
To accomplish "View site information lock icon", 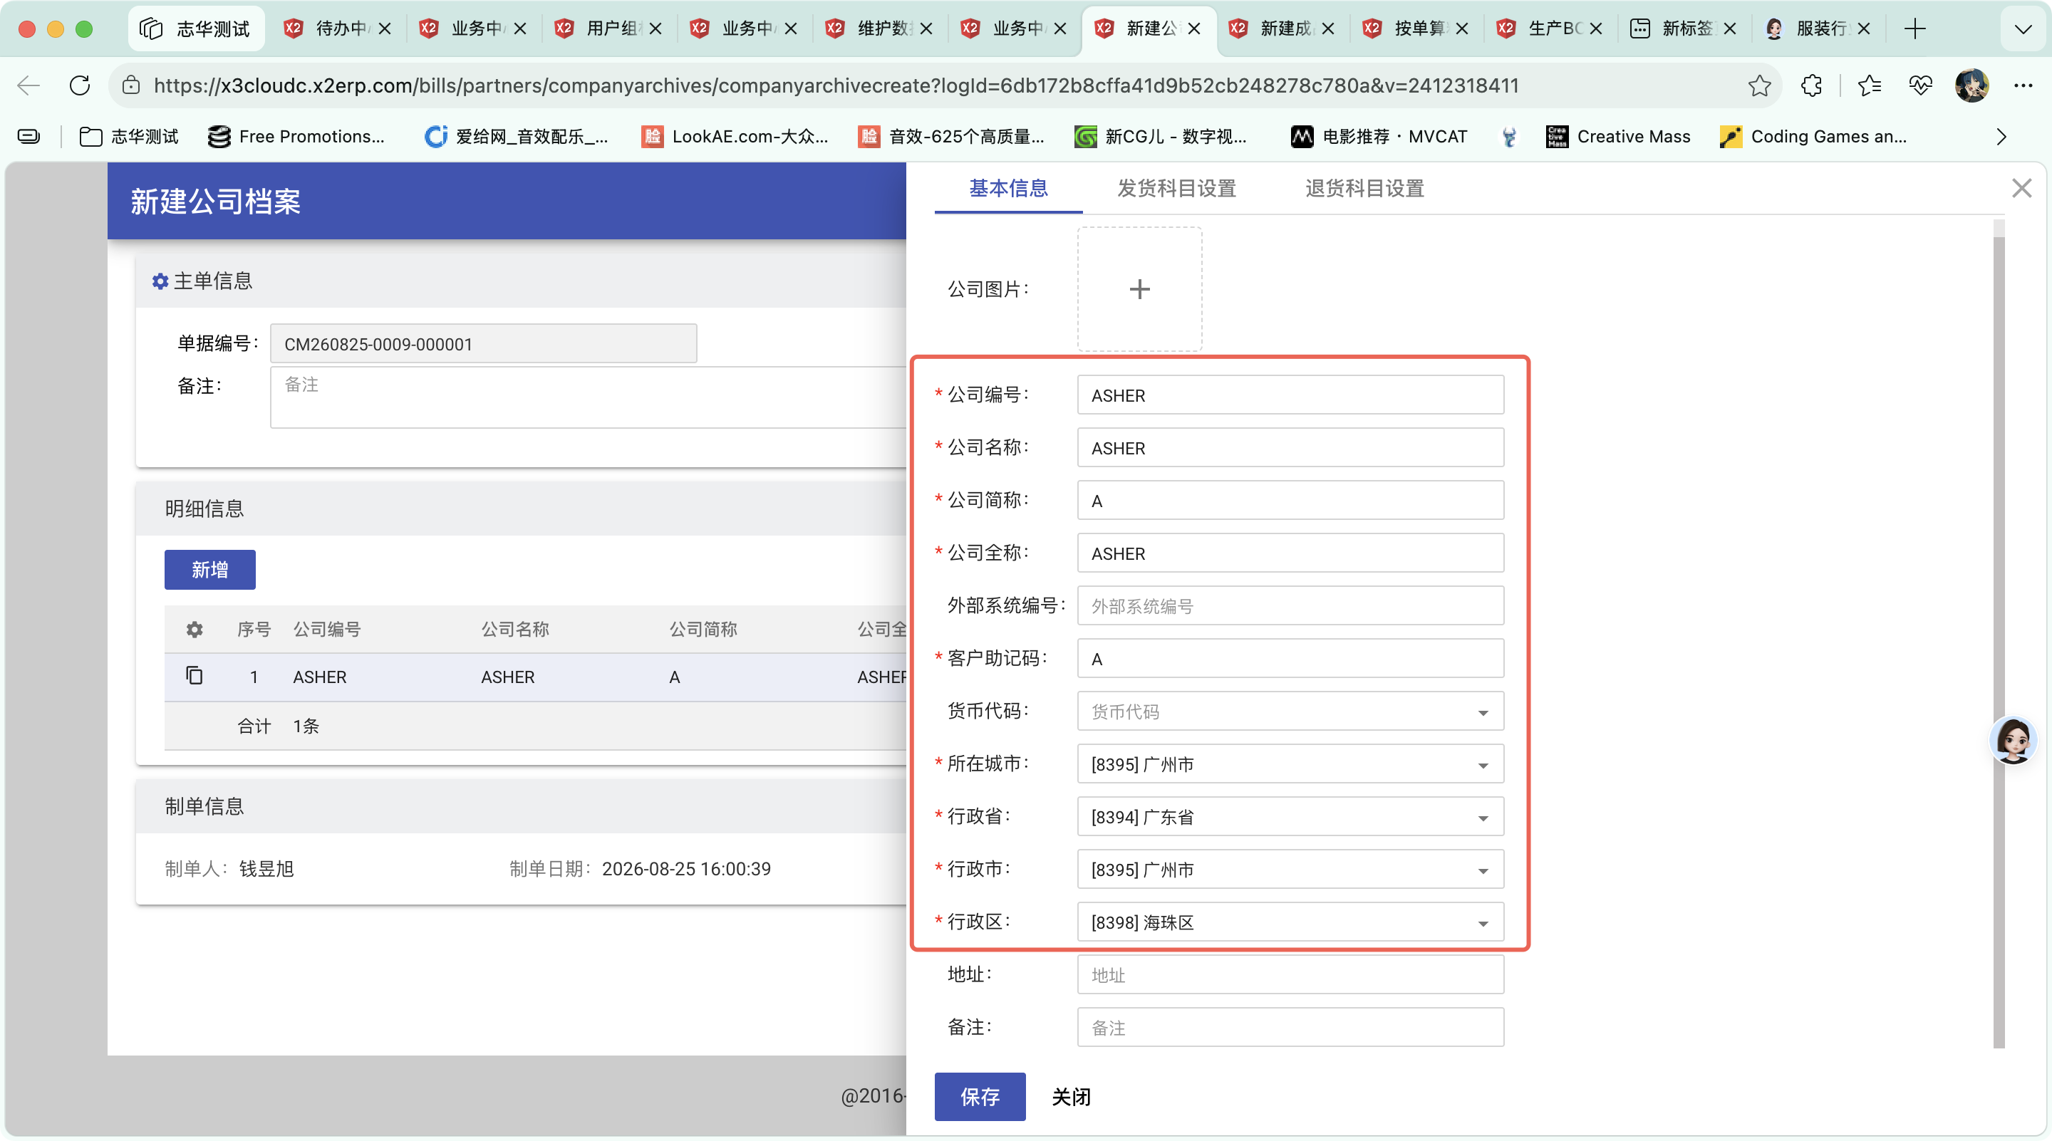I will [131, 85].
